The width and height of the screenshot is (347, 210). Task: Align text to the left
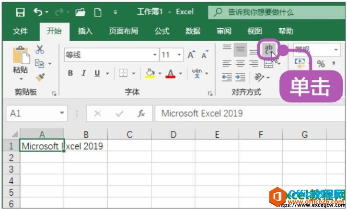coord(227,63)
